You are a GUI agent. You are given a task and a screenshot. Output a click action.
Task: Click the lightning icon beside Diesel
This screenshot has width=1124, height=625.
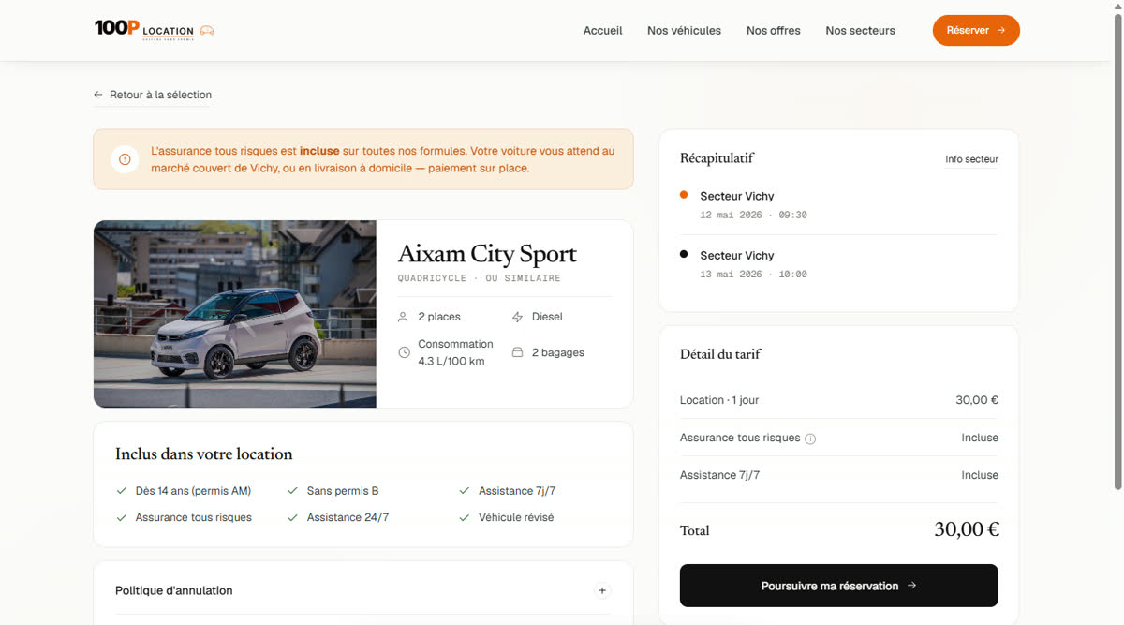[517, 317]
